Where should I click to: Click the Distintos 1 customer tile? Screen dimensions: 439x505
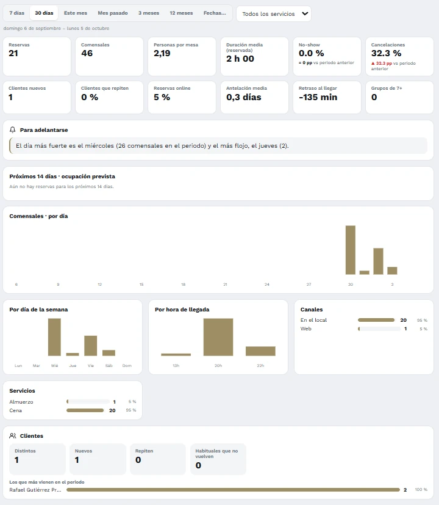pyautogui.click(x=37, y=459)
